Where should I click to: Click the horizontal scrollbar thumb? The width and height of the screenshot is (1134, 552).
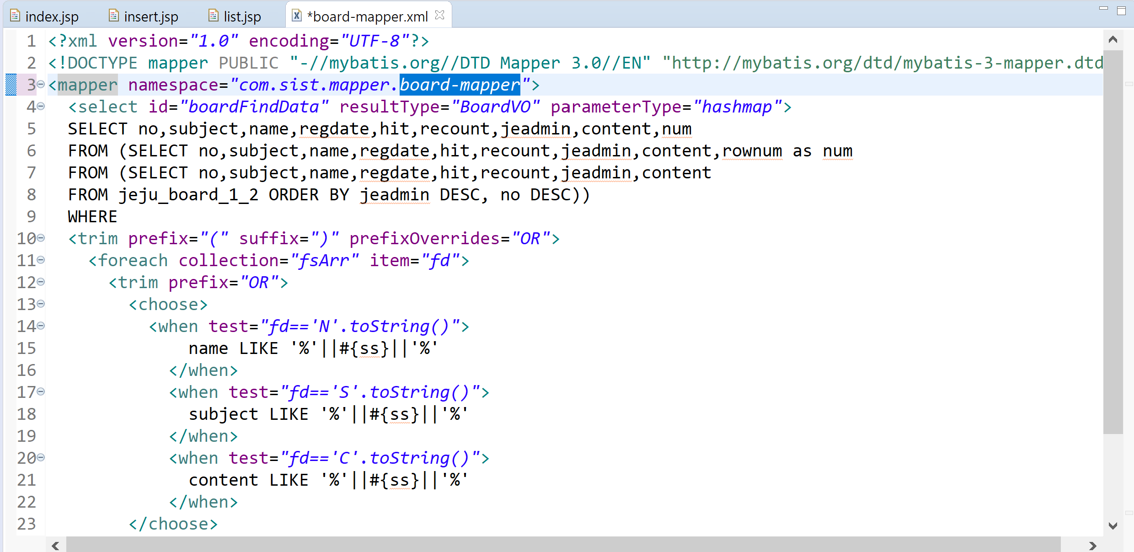click(562, 545)
